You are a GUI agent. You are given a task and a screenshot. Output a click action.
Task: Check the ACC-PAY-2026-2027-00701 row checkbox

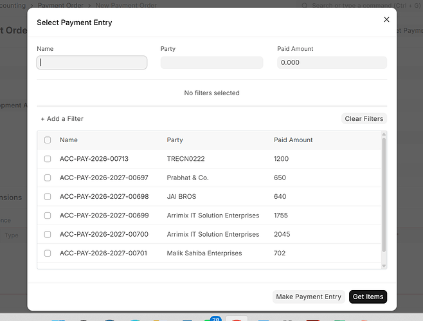coord(48,253)
